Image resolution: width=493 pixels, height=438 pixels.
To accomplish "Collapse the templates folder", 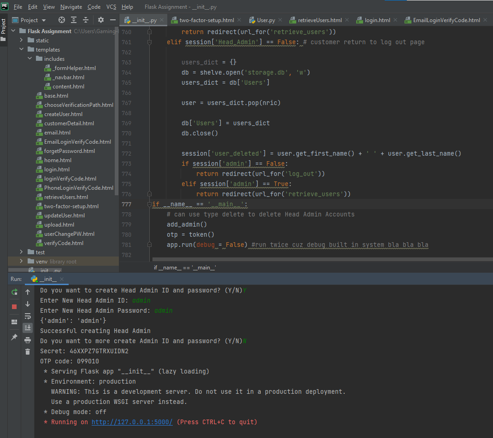I will tap(22, 50).
